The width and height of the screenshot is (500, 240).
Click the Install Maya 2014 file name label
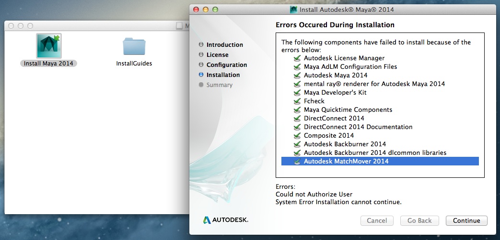pos(48,63)
